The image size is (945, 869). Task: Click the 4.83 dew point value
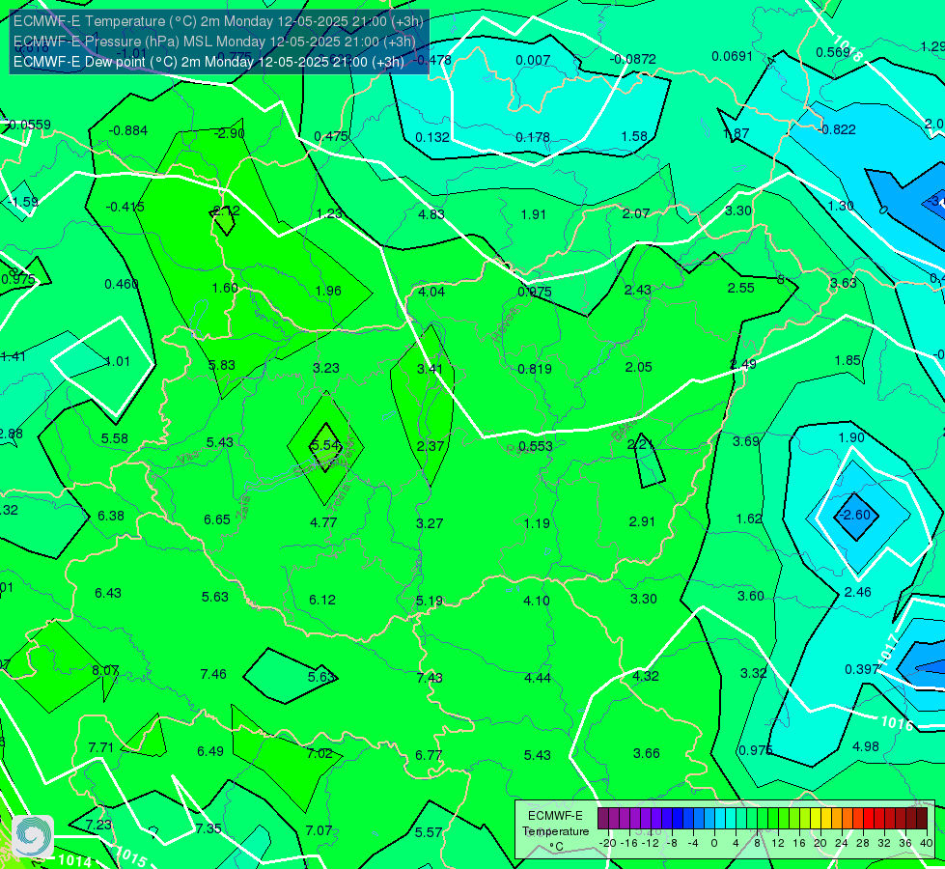(431, 214)
